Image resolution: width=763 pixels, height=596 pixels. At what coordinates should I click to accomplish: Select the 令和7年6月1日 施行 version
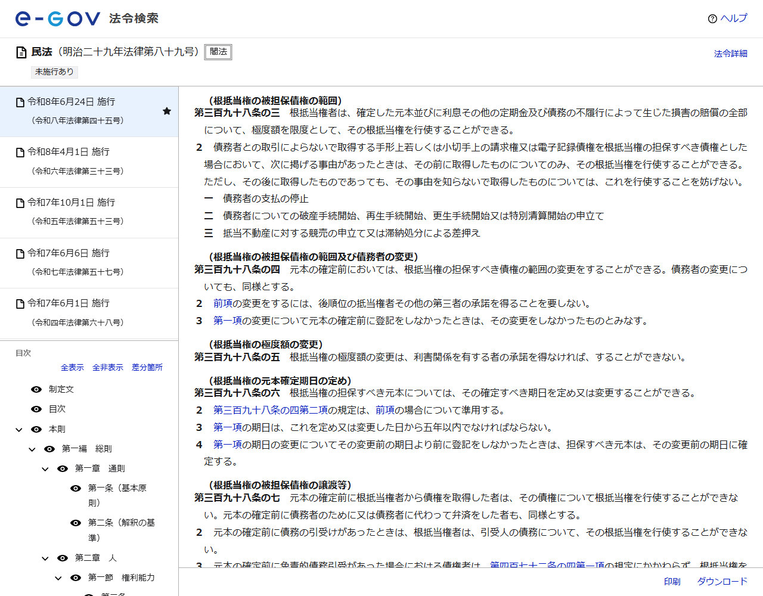(x=89, y=313)
